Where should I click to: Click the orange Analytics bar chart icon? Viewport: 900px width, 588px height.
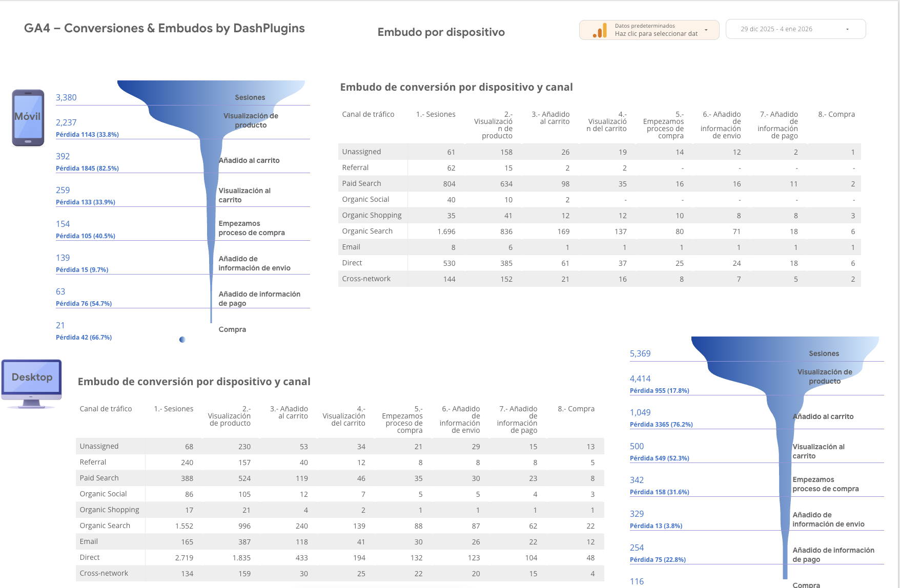pos(600,30)
